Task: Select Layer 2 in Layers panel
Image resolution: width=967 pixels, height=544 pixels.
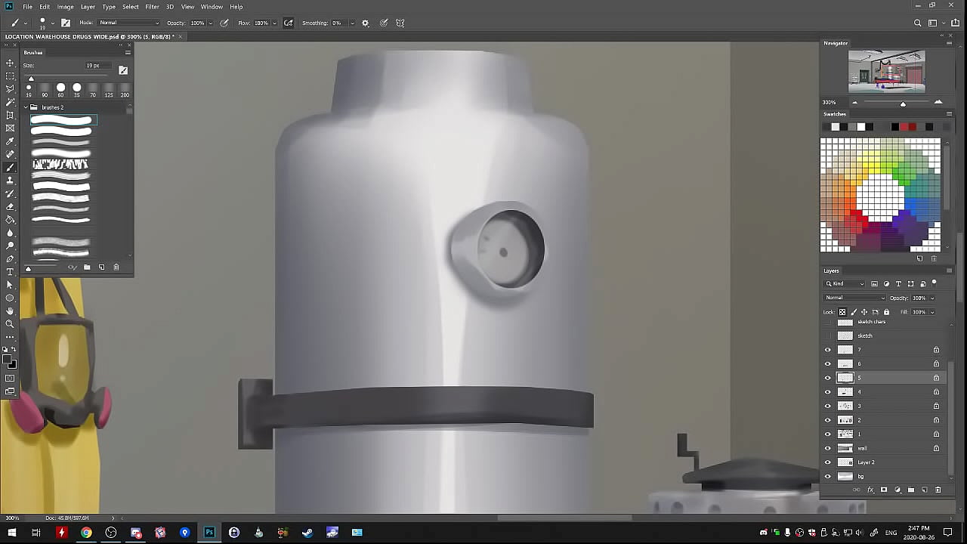Action: tap(867, 462)
